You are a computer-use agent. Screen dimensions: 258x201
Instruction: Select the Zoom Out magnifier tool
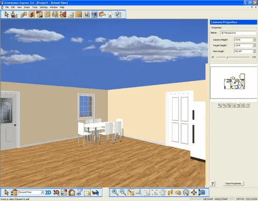pos(123,192)
